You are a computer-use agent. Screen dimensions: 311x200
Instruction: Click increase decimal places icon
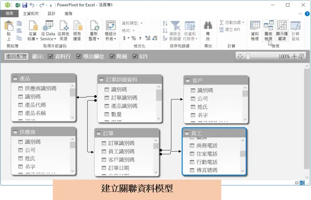pyautogui.click(x=148, y=38)
